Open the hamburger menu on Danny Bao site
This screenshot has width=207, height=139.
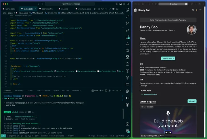pyautogui.click(x=200, y=10)
